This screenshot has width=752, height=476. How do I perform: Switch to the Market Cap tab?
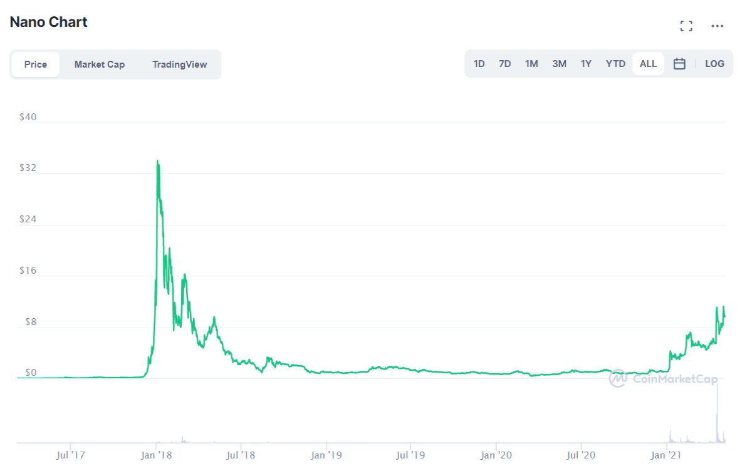100,65
